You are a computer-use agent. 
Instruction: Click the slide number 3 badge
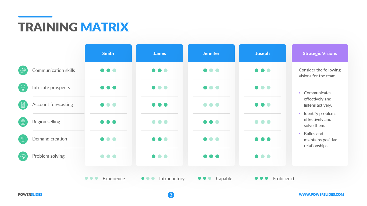pos(171,195)
